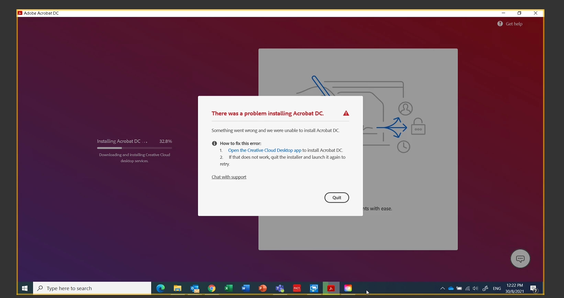The image size is (564, 298).
Task: Click the info icon beside How to fix
Action: pos(214,143)
